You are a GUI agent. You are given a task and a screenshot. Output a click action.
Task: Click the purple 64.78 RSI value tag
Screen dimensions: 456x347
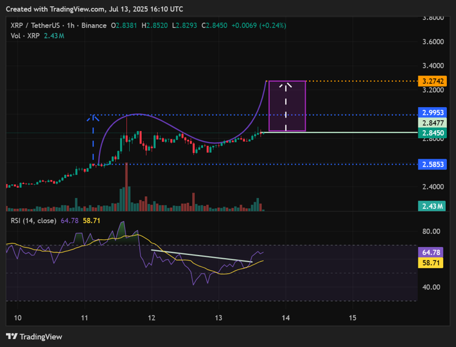(x=432, y=252)
